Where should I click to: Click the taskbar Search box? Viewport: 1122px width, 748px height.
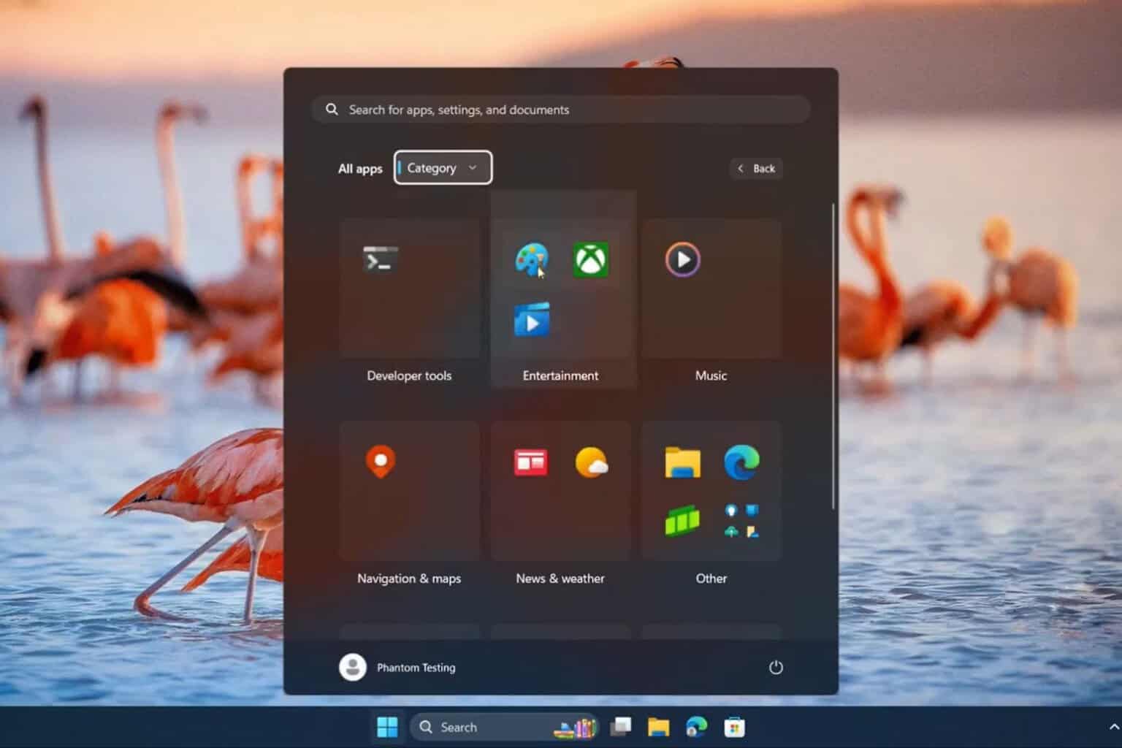(x=504, y=727)
